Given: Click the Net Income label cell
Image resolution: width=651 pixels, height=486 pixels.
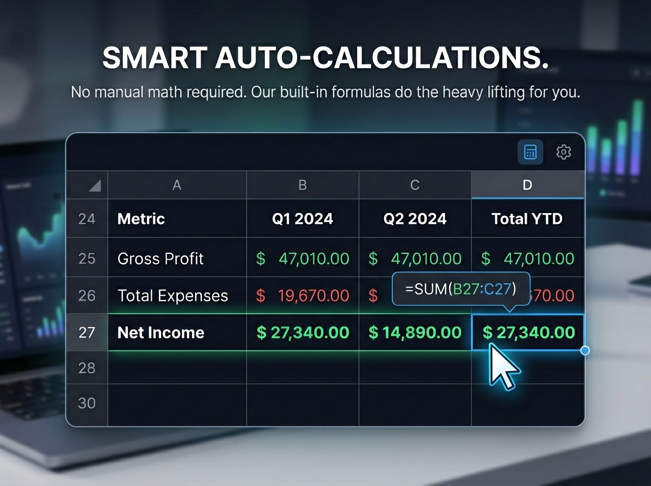Looking at the screenshot, I should point(161,332).
